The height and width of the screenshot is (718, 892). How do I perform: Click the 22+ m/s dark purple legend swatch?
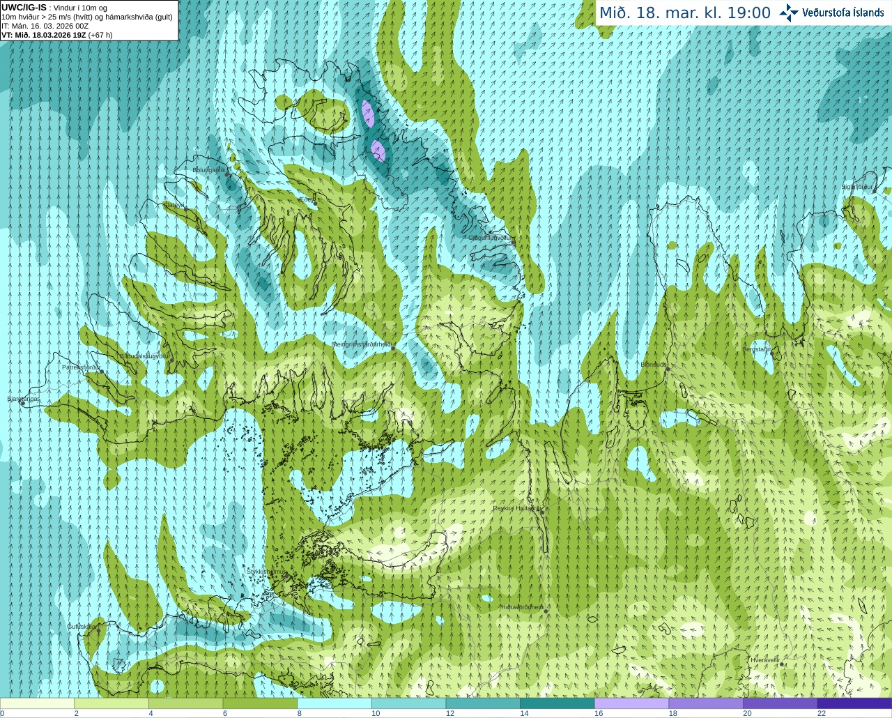(854, 703)
